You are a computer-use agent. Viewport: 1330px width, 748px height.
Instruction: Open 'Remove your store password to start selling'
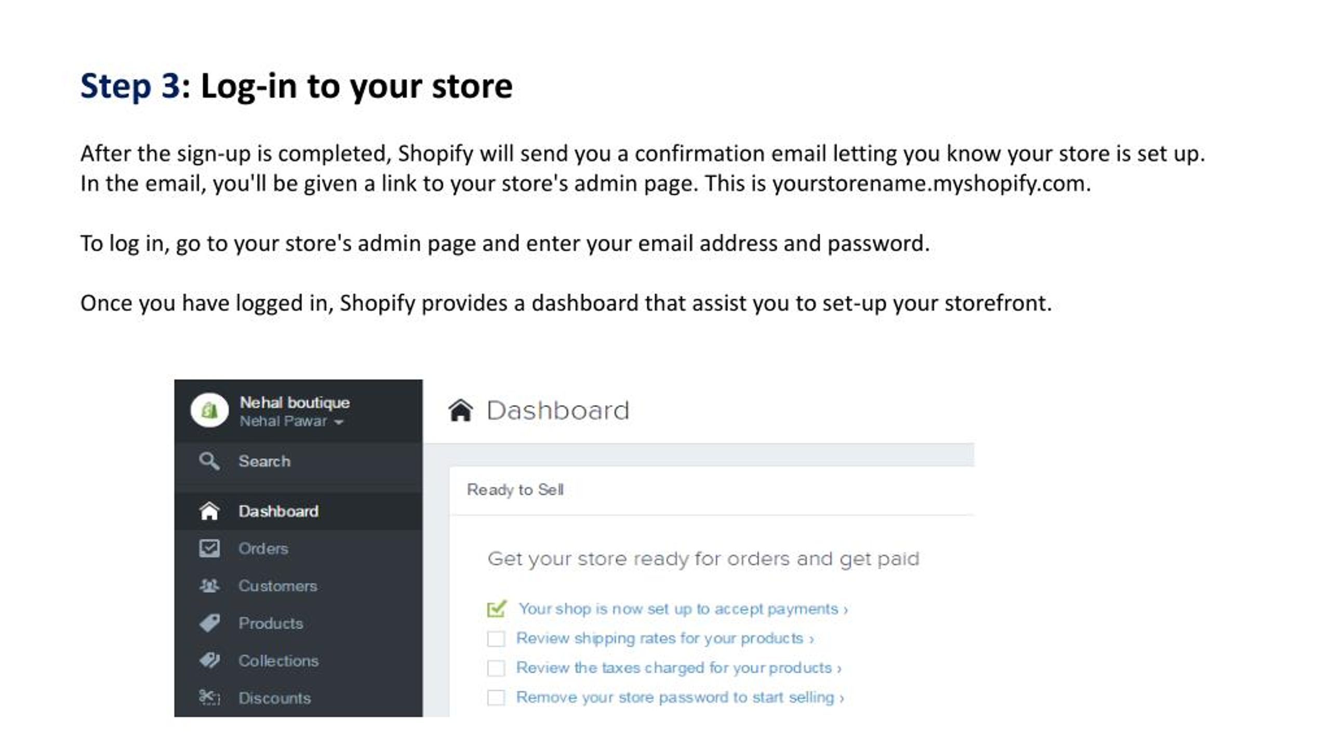click(x=680, y=698)
